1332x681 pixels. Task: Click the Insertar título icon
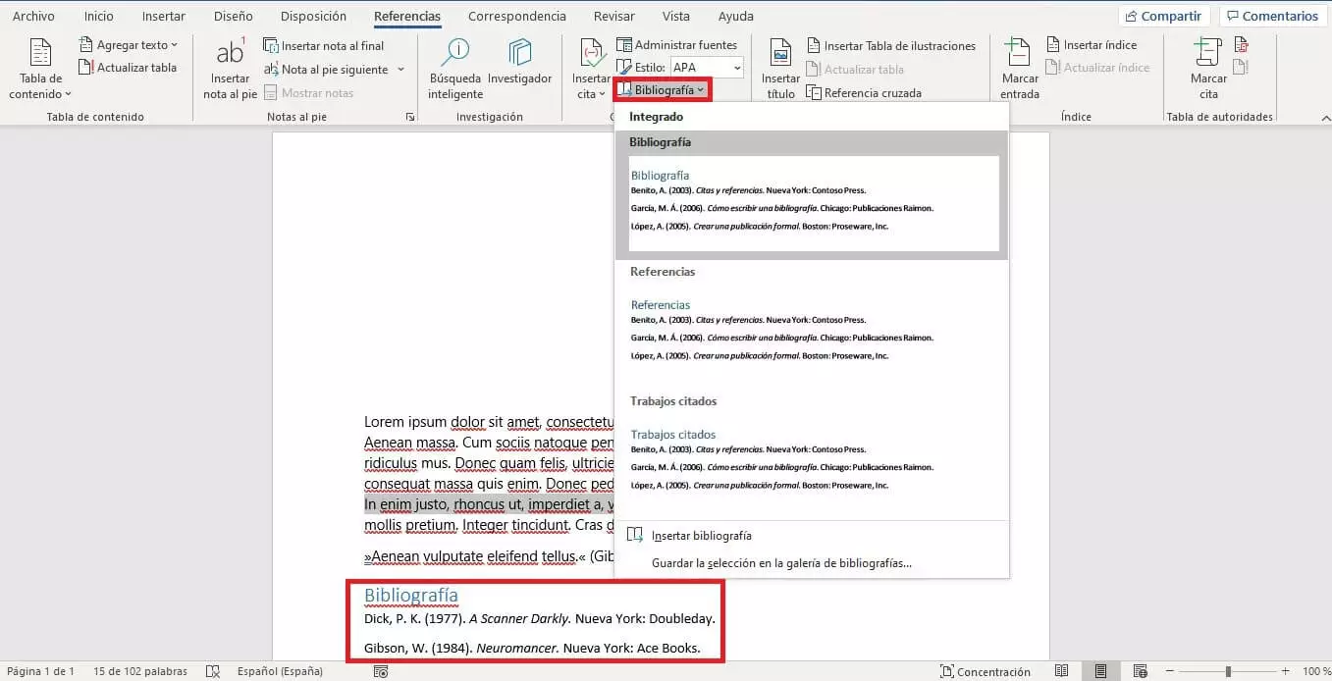point(780,69)
